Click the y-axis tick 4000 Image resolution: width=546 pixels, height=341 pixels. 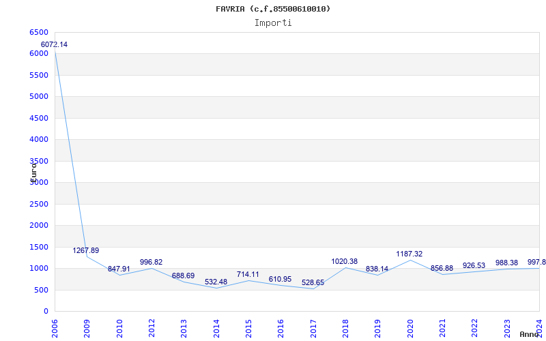[39, 140]
